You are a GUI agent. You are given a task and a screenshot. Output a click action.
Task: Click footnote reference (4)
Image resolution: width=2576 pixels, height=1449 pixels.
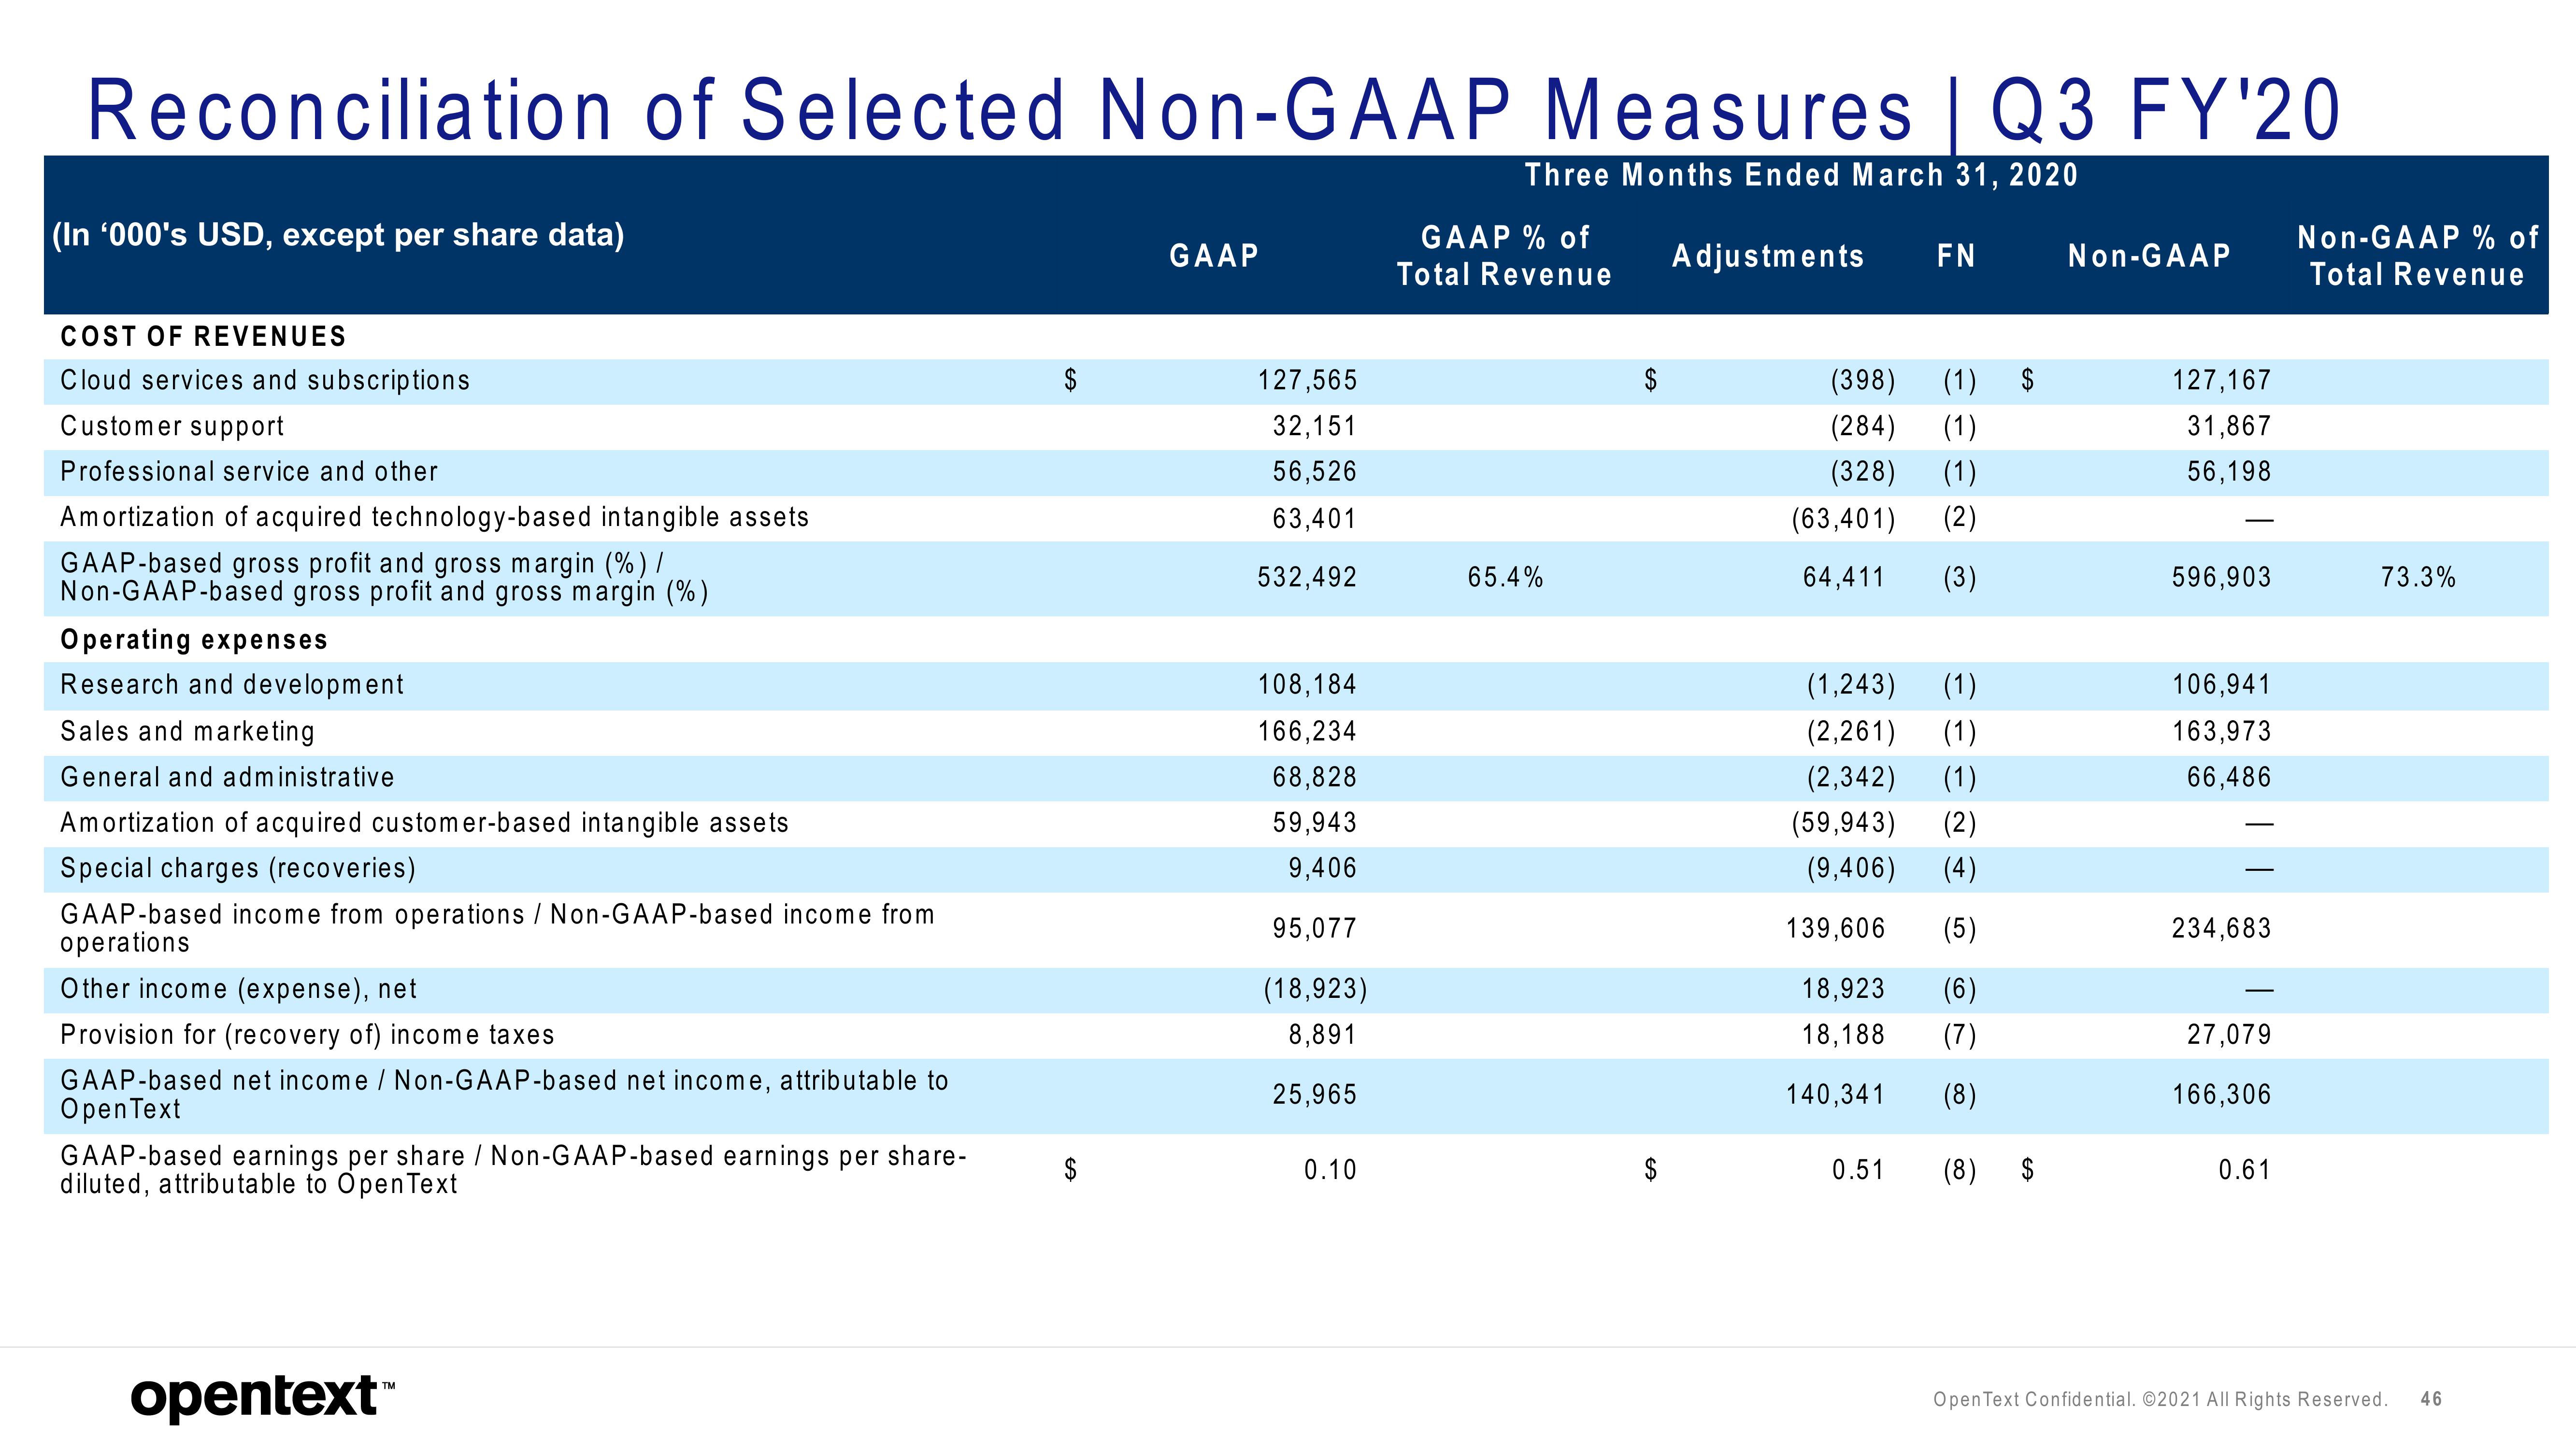(1960, 868)
